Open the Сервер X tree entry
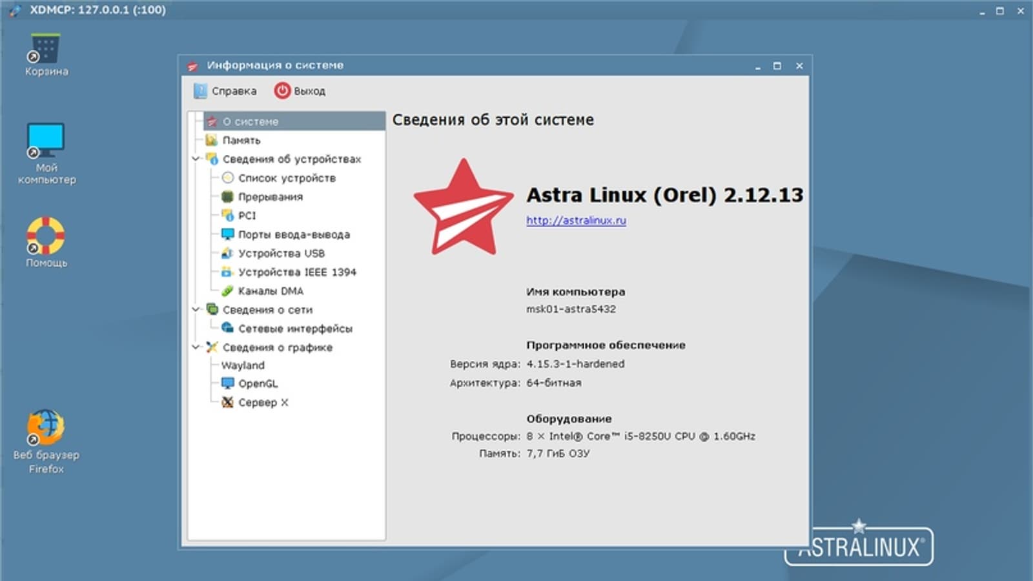The height and width of the screenshot is (581, 1033). pyautogui.click(x=263, y=402)
